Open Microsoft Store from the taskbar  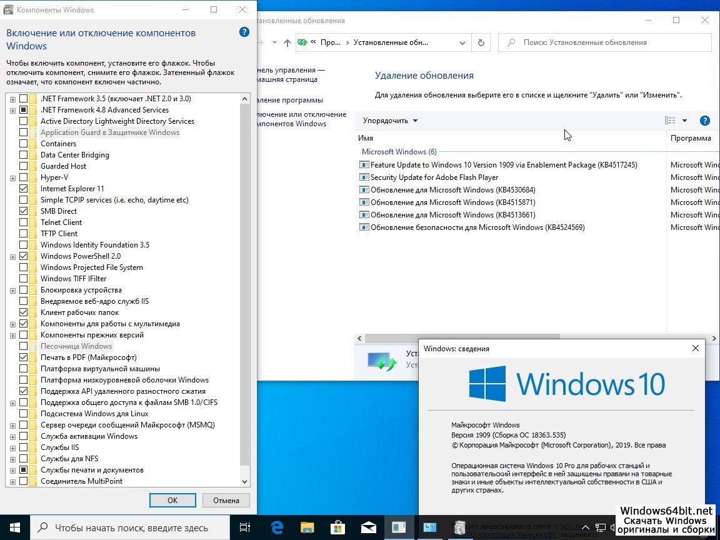pos(337,527)
